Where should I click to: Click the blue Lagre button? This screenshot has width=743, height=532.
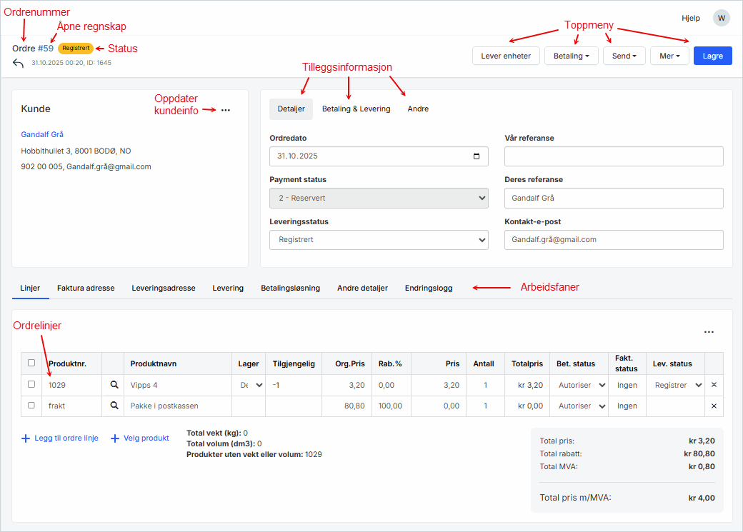click(x=712, y=56)
